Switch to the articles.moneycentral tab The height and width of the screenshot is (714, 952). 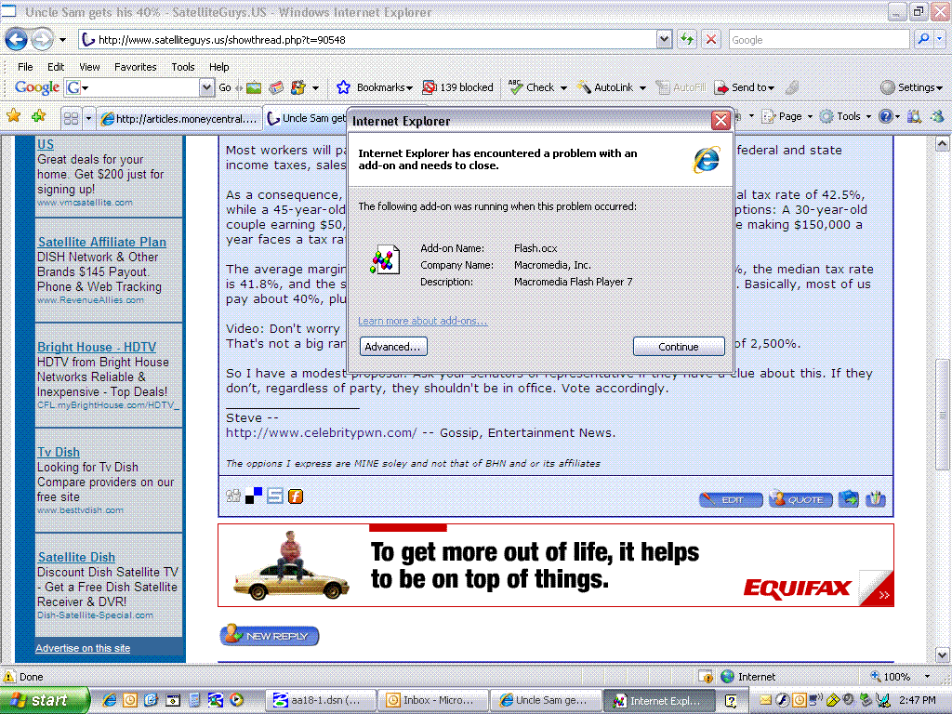pos(179,118)
